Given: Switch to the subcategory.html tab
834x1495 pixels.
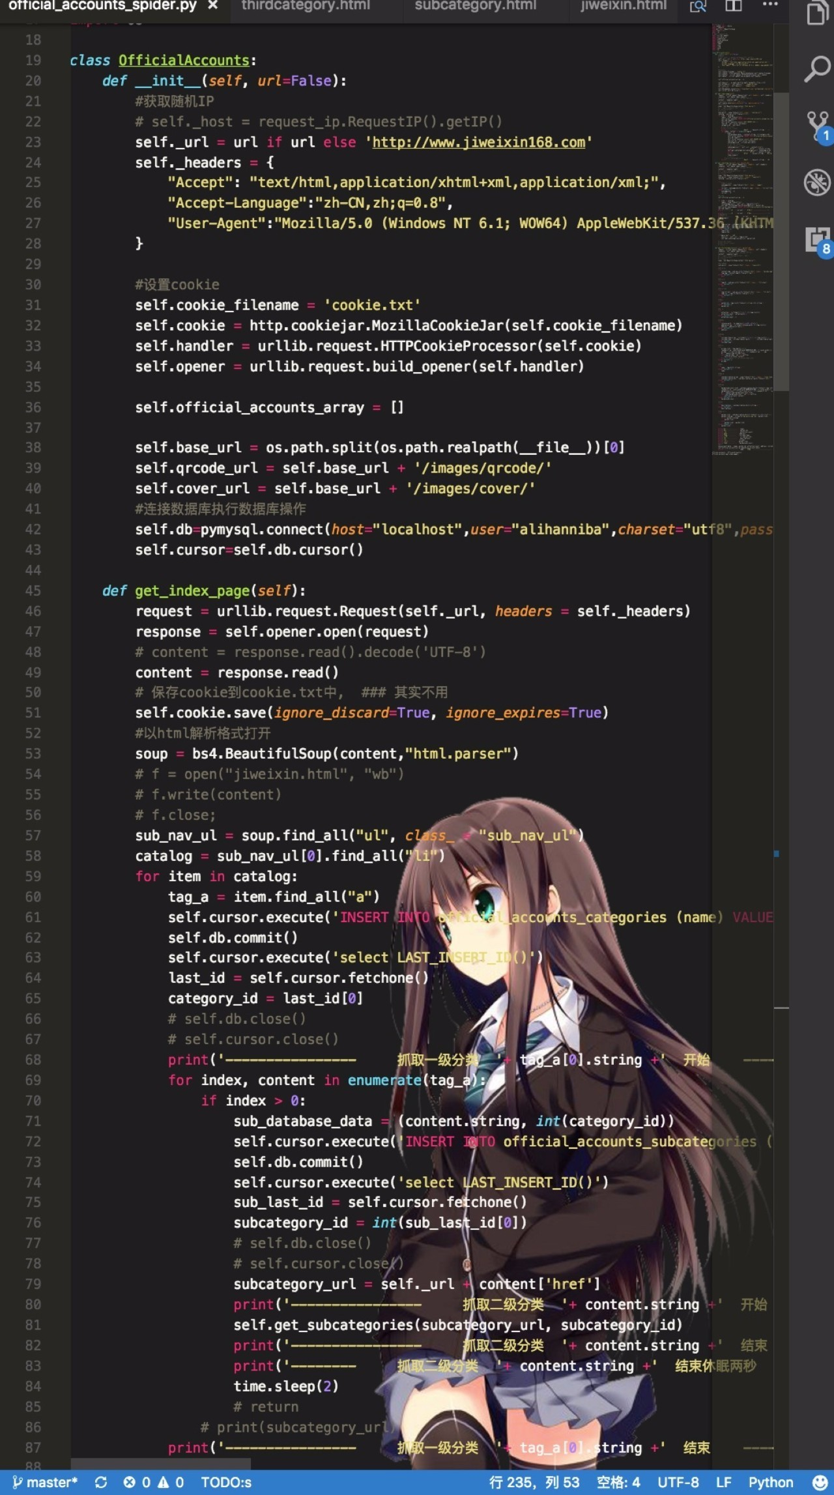Looking at the screenshot, I should click(x=475, y=6).
